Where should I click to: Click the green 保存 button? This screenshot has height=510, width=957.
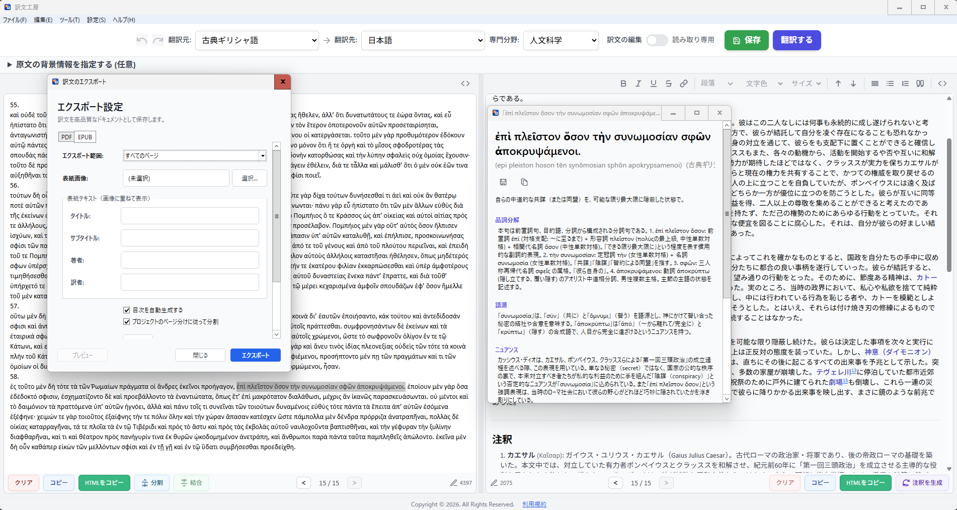tap(747, 40)
